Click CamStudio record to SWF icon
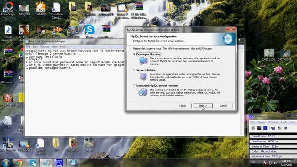Viewport: 297px width, 167px height. point(285,128)
